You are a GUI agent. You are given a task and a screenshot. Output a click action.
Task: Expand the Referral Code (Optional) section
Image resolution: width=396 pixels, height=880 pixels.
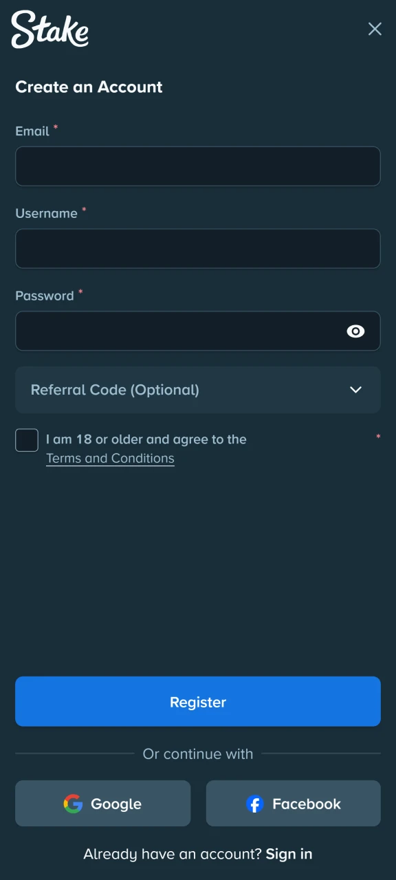click(198, 390)
